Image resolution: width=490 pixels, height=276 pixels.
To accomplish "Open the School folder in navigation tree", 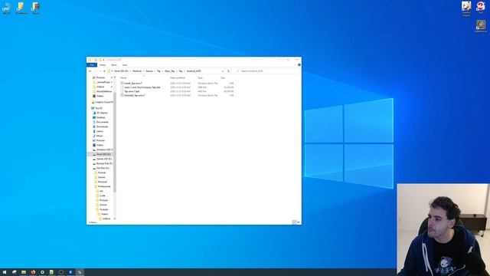I will click(102, 205).
